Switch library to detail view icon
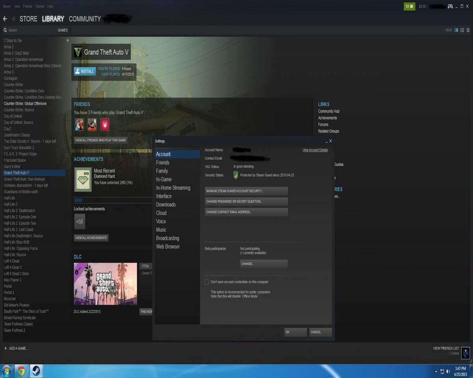The image size is (473, 378). pyautogui.click(x=456, y=30)
